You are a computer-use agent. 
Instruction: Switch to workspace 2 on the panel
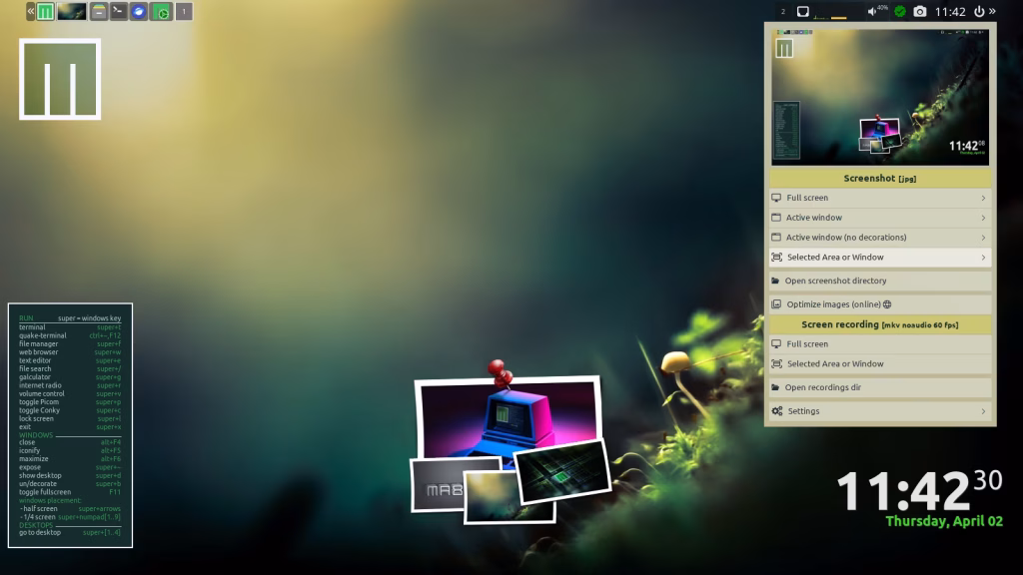pyautogui.click(x=782, y=12)
